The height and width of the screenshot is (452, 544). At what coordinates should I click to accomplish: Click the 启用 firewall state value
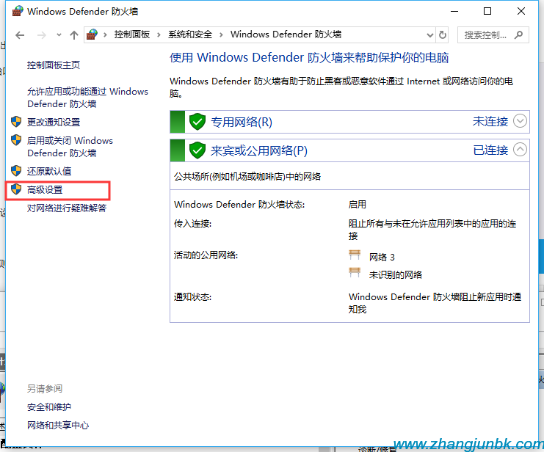point(358,205)
